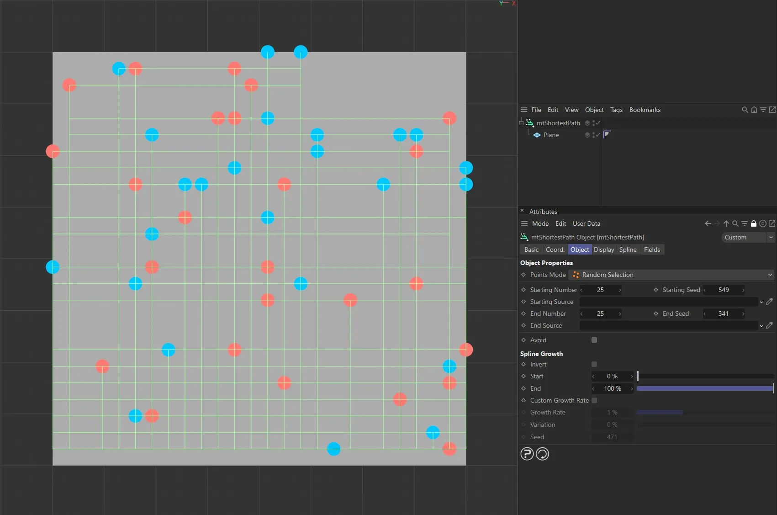
Task: Click the End percentage slider bar
Action: coord(705,388)
